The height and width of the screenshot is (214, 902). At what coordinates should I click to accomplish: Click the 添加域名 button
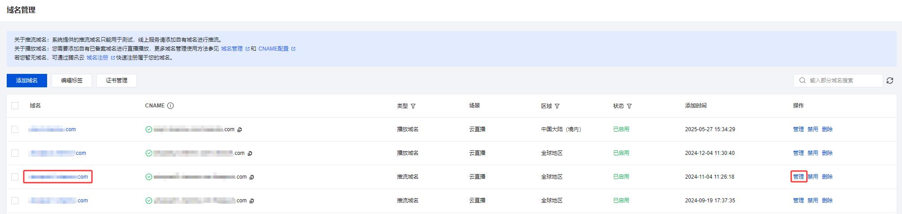[27, 81]
